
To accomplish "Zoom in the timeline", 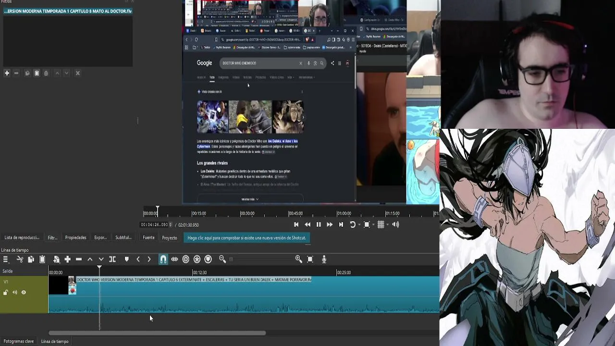I will tap(298, 259).
